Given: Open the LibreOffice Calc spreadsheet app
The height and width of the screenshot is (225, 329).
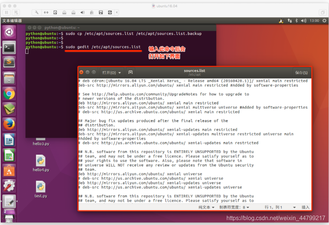Looking at the screenshot, I should 9,155.
